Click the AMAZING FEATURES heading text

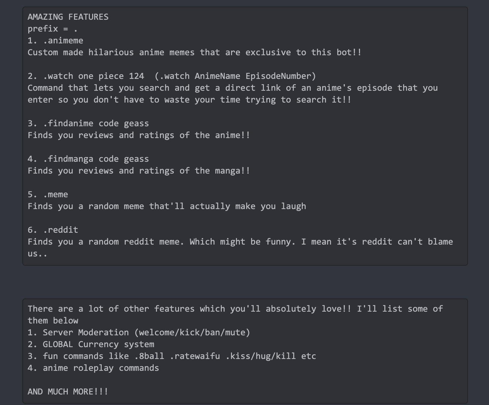point(68,17)
